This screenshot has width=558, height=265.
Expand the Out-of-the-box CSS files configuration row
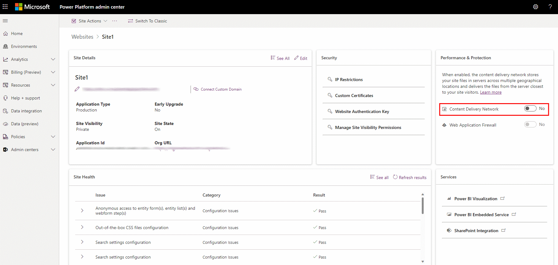[82, 227]
